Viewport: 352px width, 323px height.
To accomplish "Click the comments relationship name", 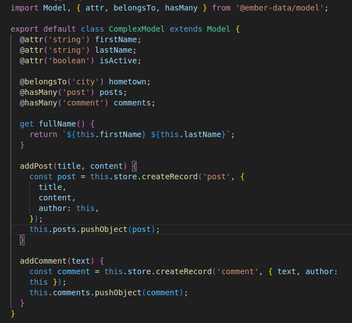I will coord(132,103).
